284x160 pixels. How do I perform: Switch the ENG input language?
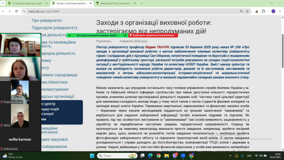pyautogui.click(x=249, y=156)
